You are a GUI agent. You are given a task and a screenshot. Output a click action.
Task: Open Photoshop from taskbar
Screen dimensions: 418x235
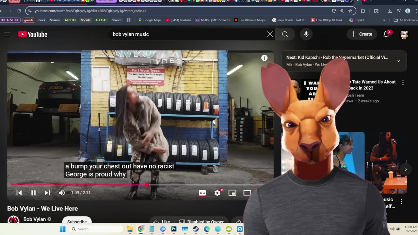pyautogui.click(x=174, y=229)
